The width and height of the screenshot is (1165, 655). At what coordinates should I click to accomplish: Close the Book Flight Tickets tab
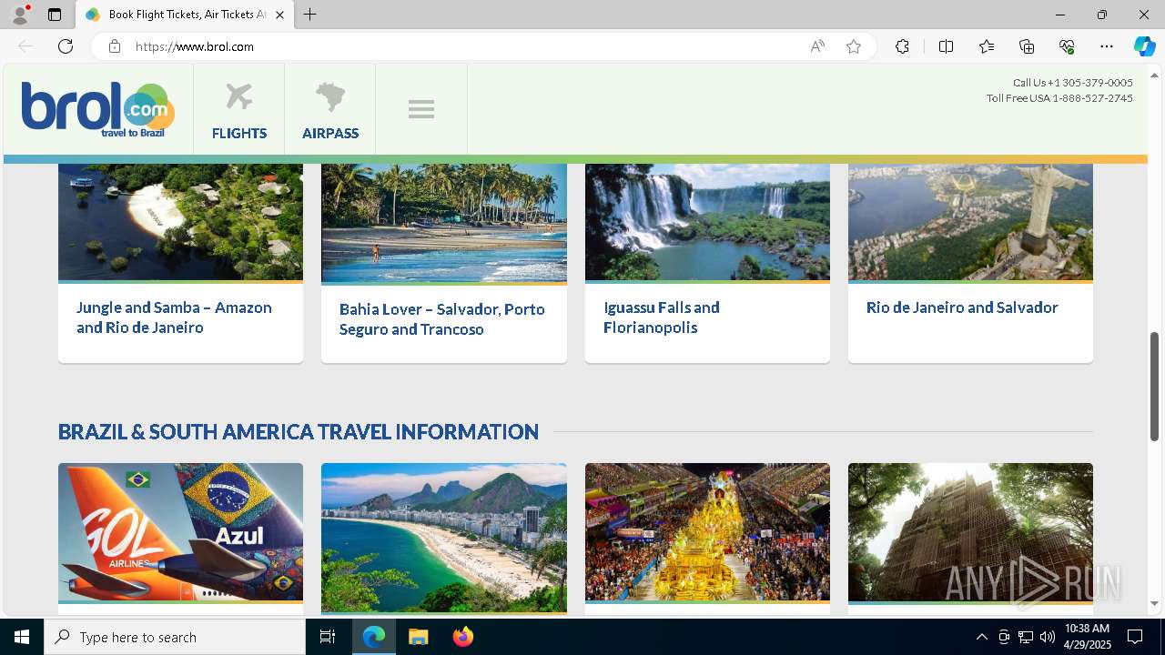[x=280, y=15]
